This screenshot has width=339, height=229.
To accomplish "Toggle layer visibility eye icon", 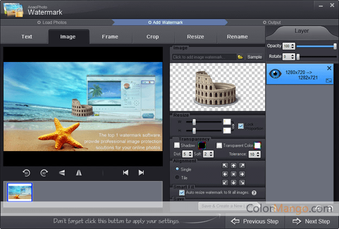I will tap(275, 73).
